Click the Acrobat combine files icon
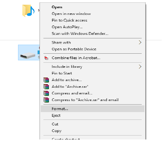Image resolution: width=164 pixels, height=143 pixels. click(46, 58)
